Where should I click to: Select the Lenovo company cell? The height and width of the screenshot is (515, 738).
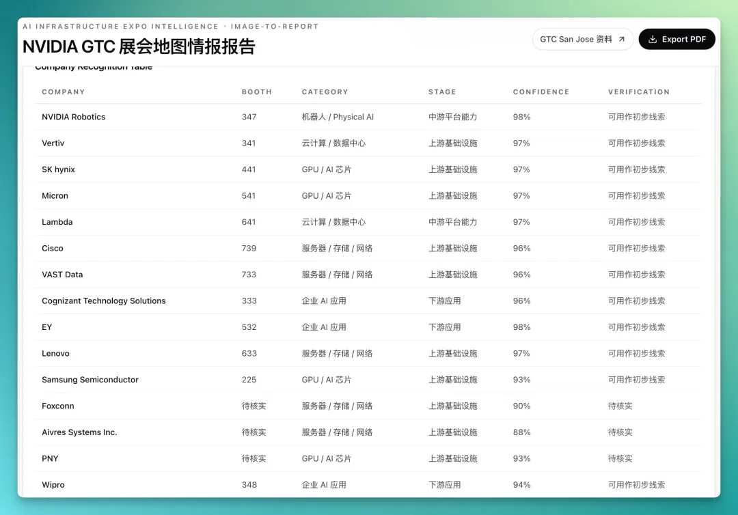point(55,354)
